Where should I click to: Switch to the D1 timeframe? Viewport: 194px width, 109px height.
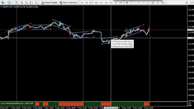[x=111, y=3]
